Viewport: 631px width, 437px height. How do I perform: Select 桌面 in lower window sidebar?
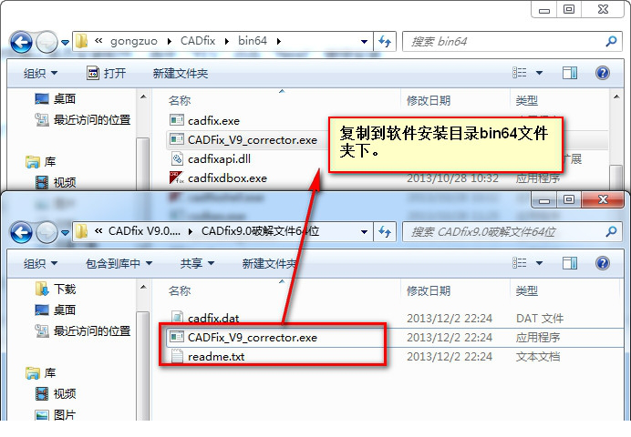coord(56,310)
